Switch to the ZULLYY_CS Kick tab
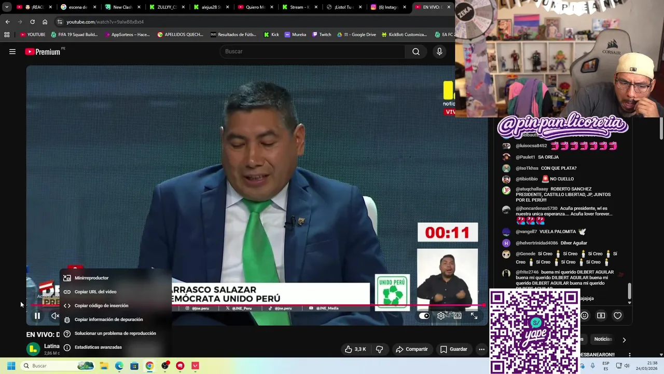 (x=167, y=7)
